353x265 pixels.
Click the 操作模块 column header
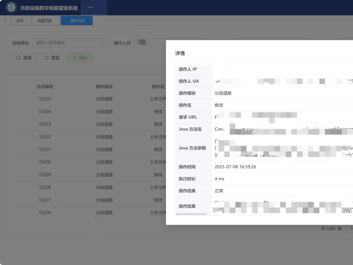(104, 87)
